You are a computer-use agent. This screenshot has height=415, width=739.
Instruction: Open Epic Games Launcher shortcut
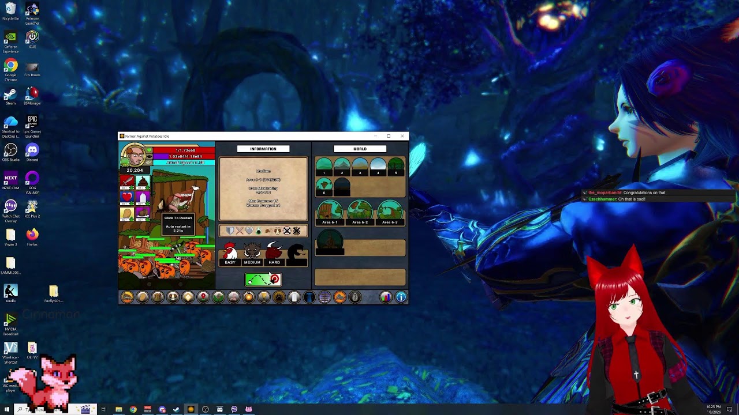(32, 126)
